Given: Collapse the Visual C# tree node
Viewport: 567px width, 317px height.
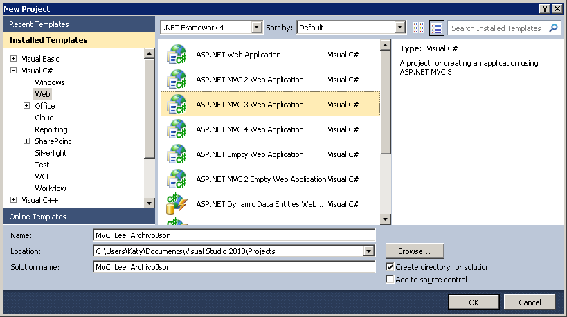Looking at the screenshot, I should coord(13,71).
